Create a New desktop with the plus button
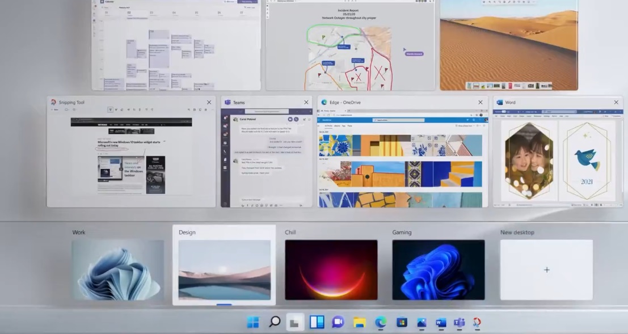The height and width of the screenshot is (334, 628). tap(546, 270)
